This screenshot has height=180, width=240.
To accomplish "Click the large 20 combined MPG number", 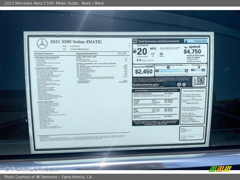I will (x=142, y=52).
